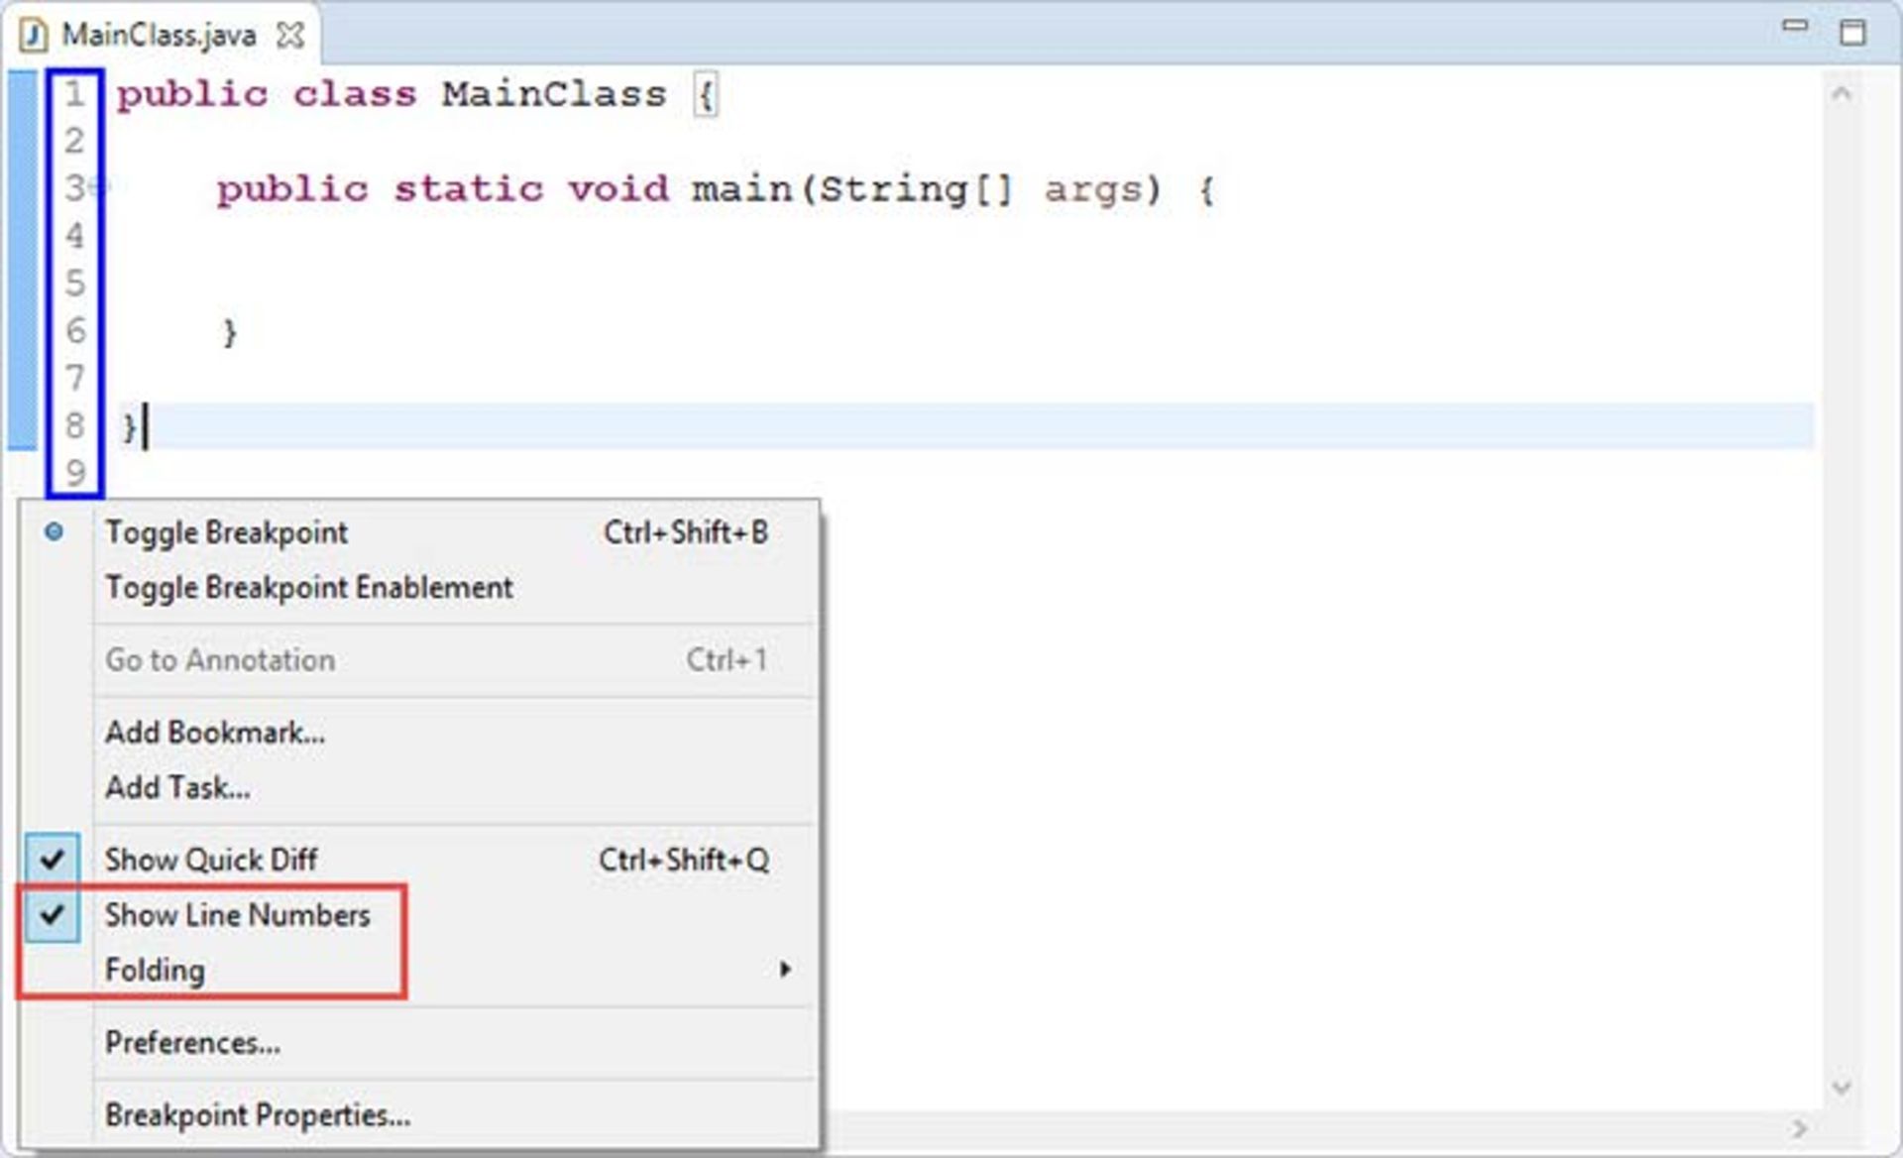The image size is (1903, 1158).
Task: Maximize the editor view
Action: (x=1852, y=32)
